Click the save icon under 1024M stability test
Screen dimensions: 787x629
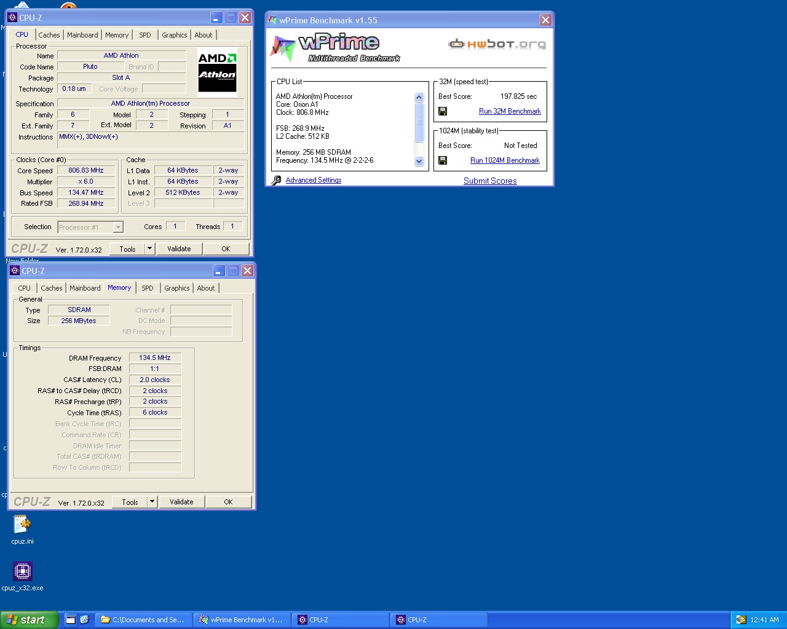coord(443,160)
